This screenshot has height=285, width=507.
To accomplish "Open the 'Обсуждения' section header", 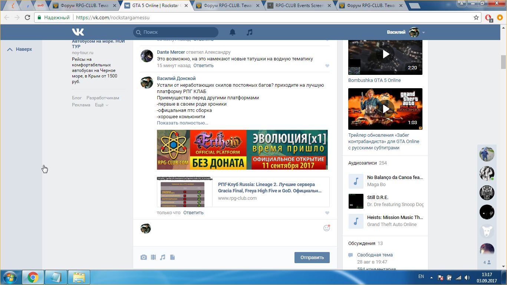I will pos(362,243).
